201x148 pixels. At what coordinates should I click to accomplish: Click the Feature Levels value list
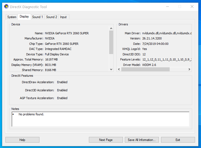(x=167, y=59)
